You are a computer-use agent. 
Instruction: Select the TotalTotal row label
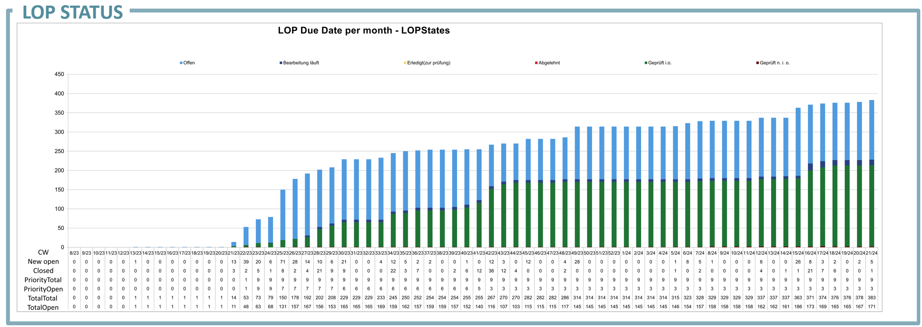43,298
